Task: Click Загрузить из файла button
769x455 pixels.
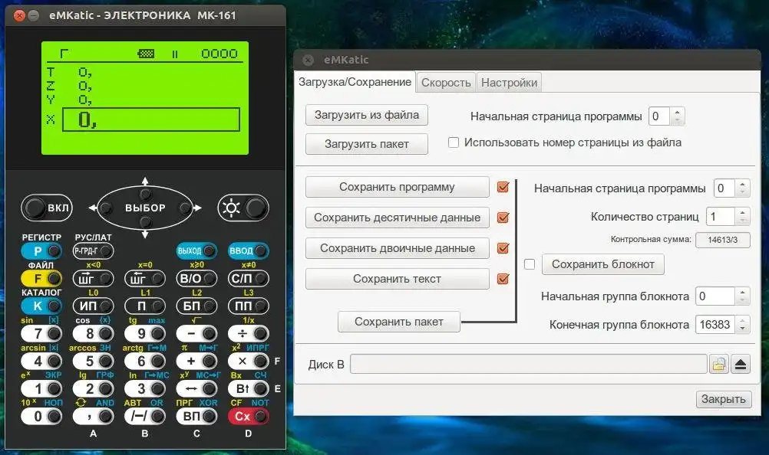Action: coord(366,115)
